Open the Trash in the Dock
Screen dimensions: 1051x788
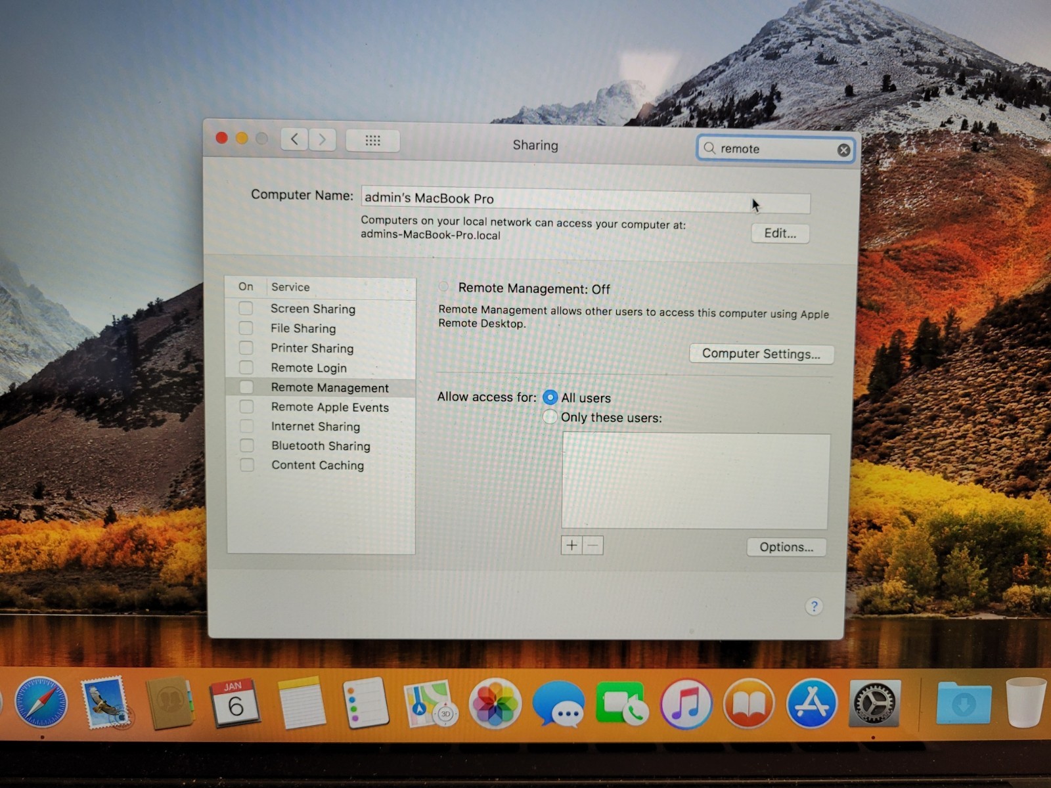coord(1026,701)
